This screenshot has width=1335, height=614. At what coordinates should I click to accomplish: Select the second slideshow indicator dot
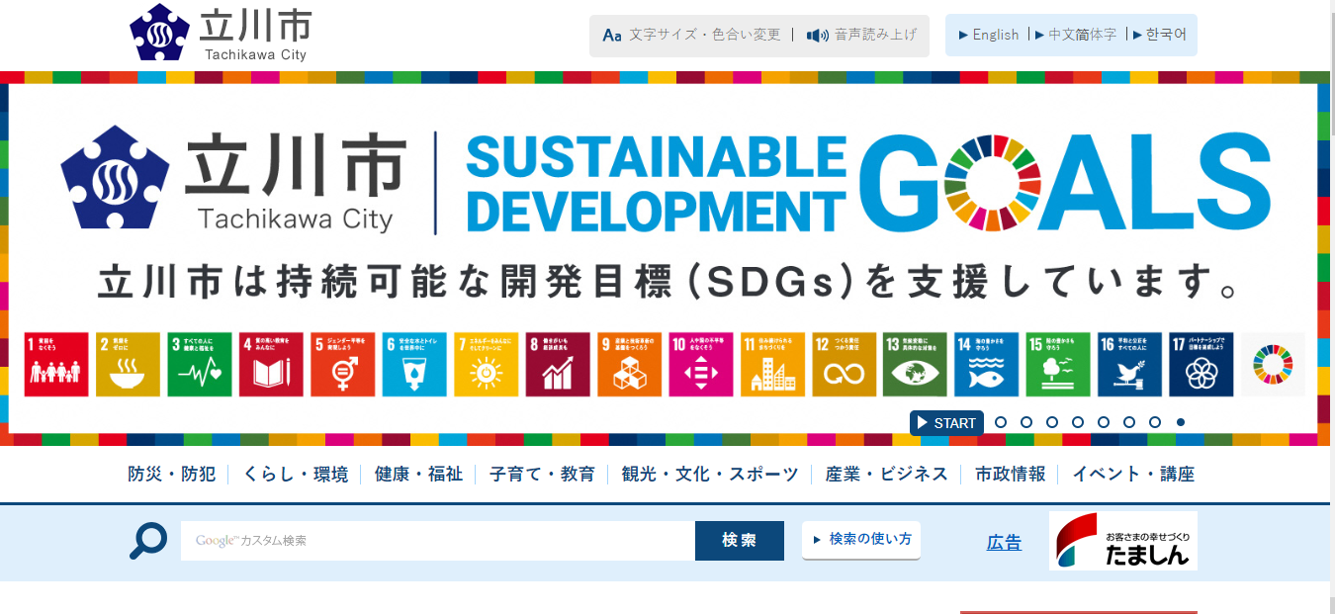click(1026, 422)
